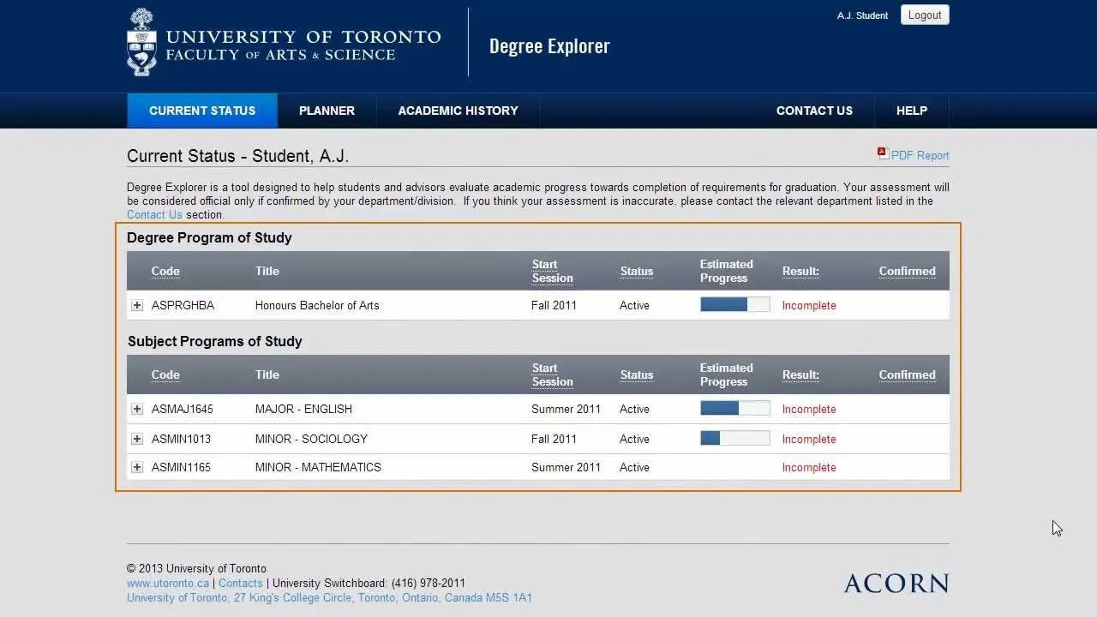1097x617 pixels.
Task: Select the MAJOR - ENGLISH title
Action: pos(303,409)
